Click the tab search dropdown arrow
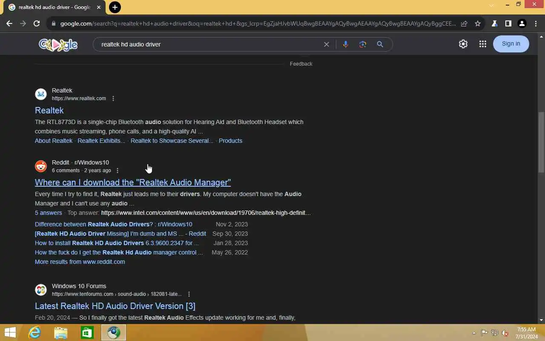The image size is (545, 341). pos(491,5)
